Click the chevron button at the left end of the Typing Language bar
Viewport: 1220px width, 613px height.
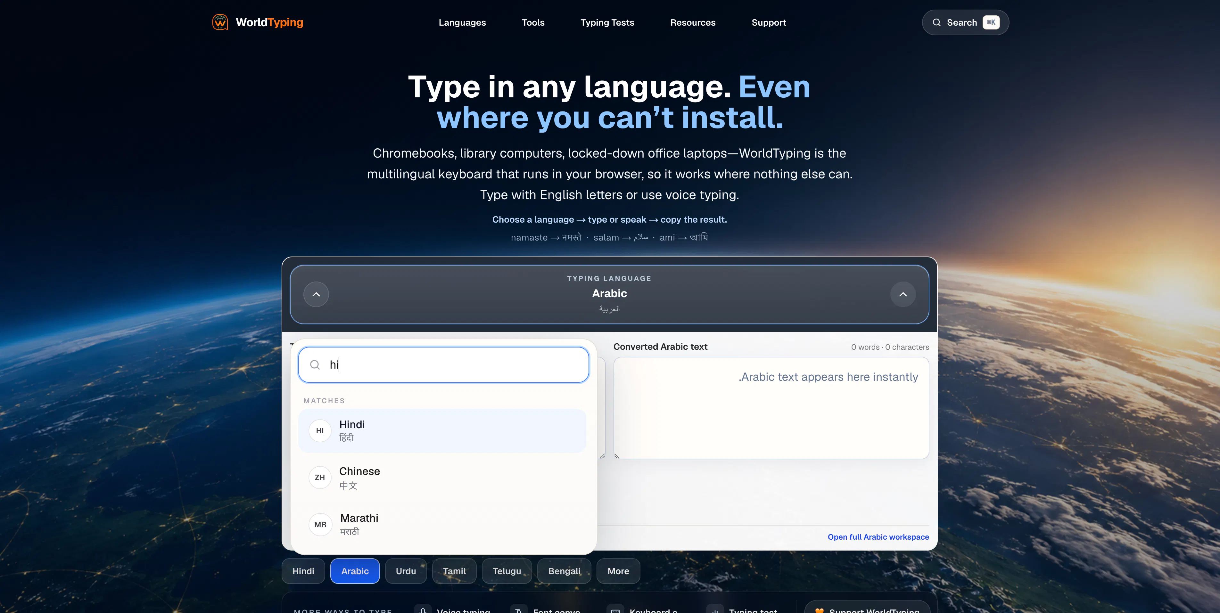pyautogui.click(x=316, y=294)
